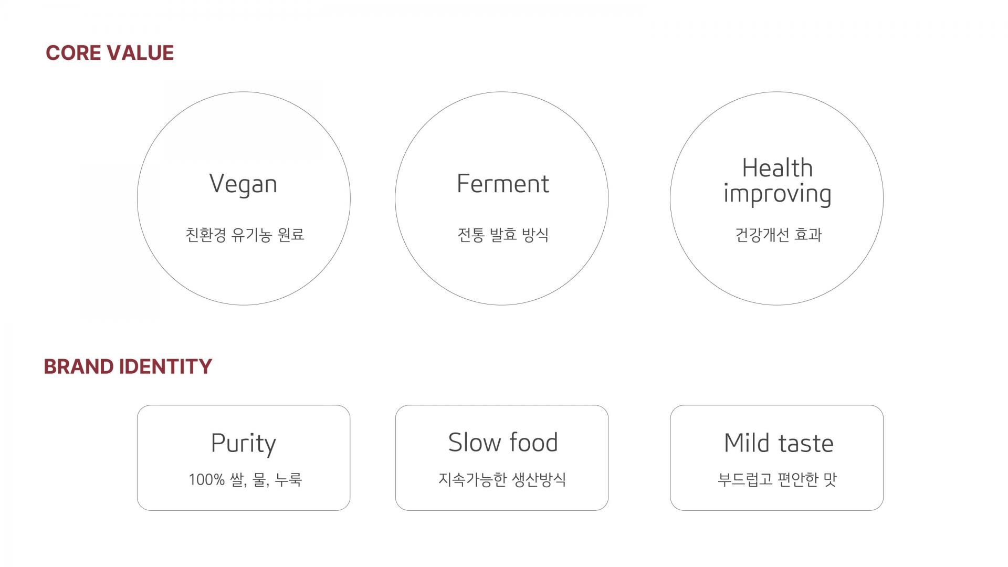Click the Health improving circle outline
1008x567 pixels.
click(x=776, y=198)
